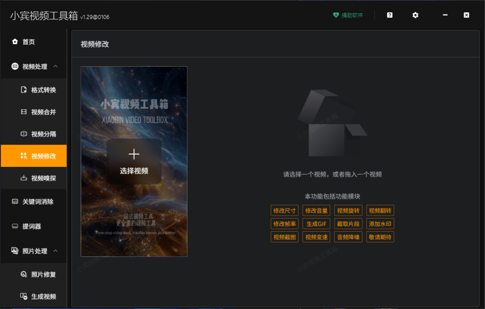
Task: Open the 视频分隔 video split tool
Action: (24, 134)
